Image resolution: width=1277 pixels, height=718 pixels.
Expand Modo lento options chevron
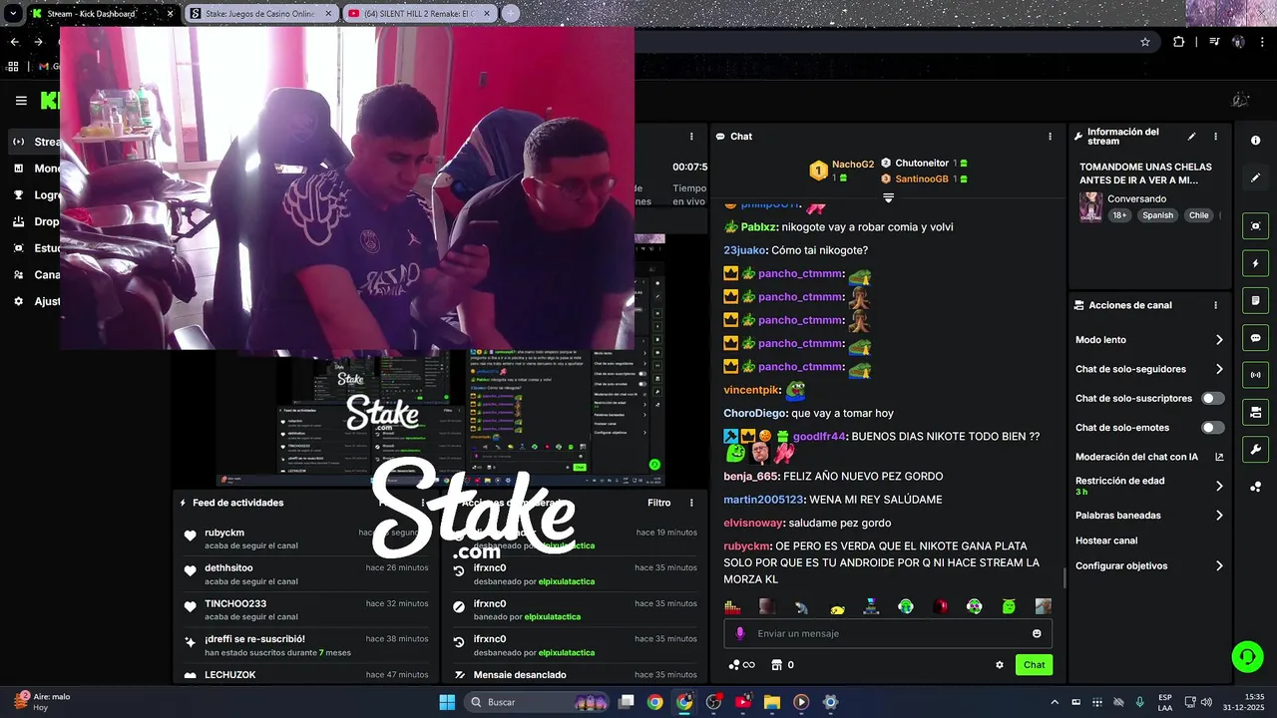click(x=1219, y=340)
